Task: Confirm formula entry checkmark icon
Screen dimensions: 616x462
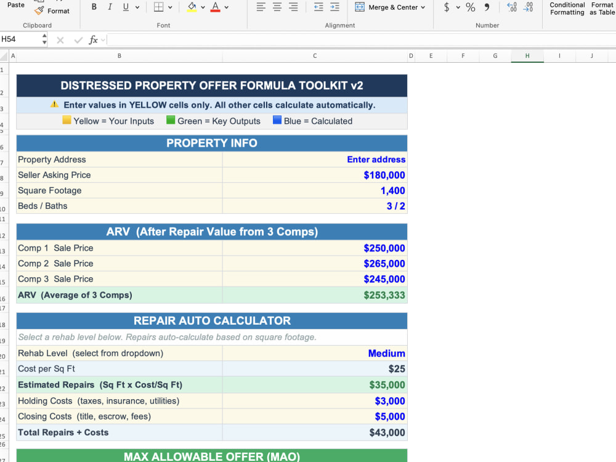Action: point(78,39)
